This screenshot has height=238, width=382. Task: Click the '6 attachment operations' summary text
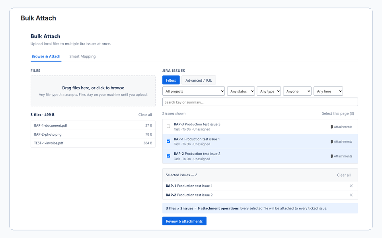tap(218, 208)
